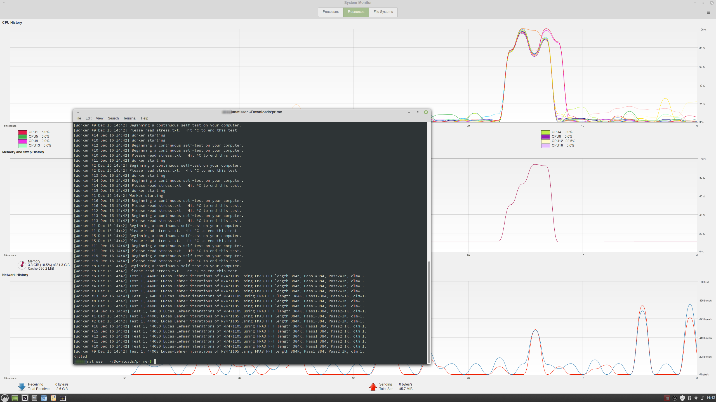Screen dimensions: 716x402
Task: Click the system monitor taskbar icon
Action: tap(63, 398)
